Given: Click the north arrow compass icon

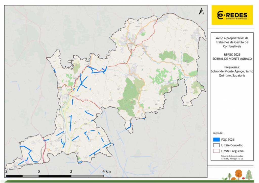Looking at the screenshot, I should pyautogui.click(x=201, y=12).
